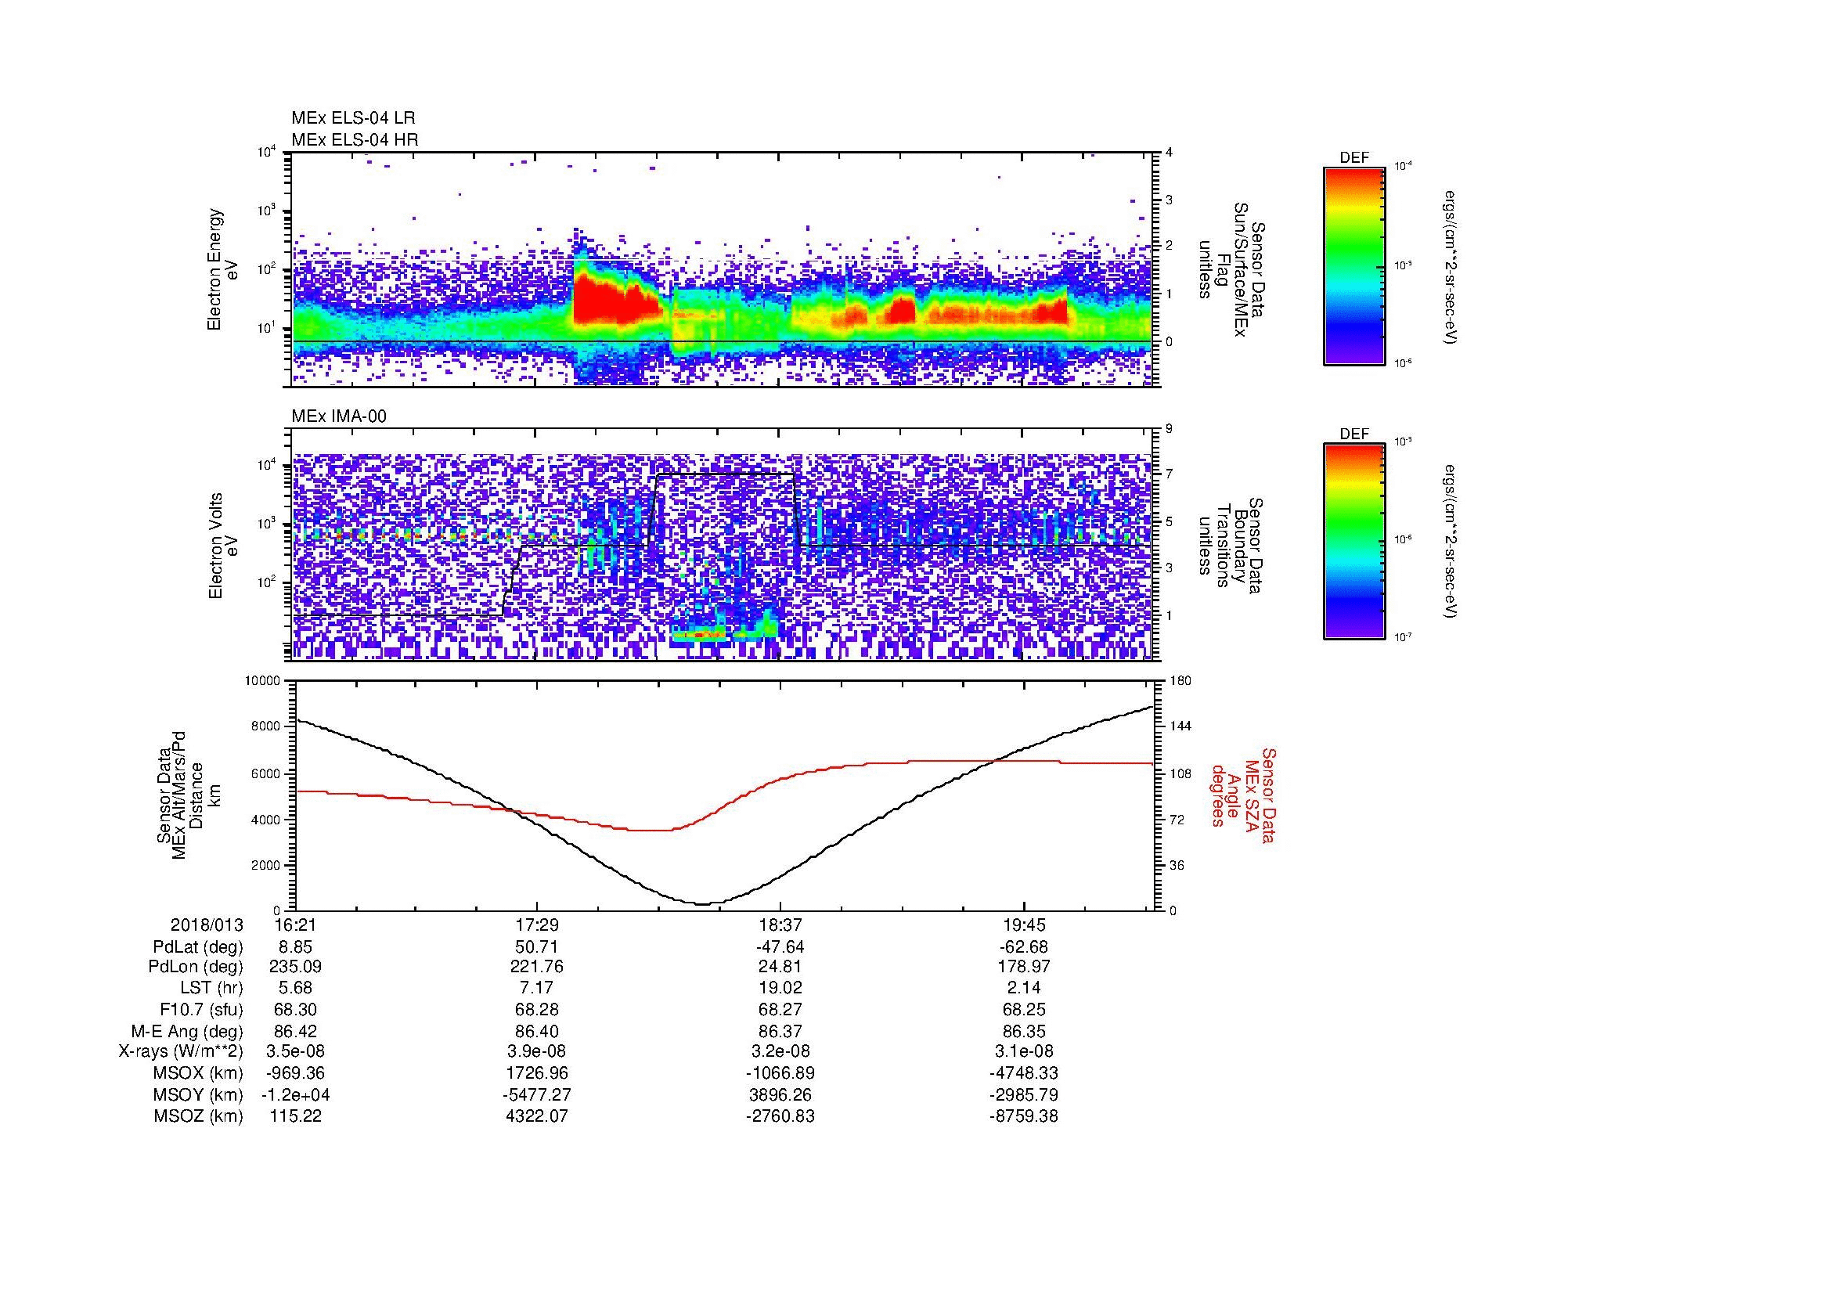Click the 'M-E Ang (deg)' row label
Image resolution: width=1831 pixels, height=1294 pixels.
click(x=187, y=1031)
